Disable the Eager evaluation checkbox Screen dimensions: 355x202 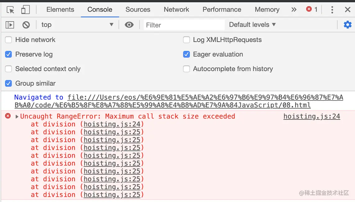[187, 54]
